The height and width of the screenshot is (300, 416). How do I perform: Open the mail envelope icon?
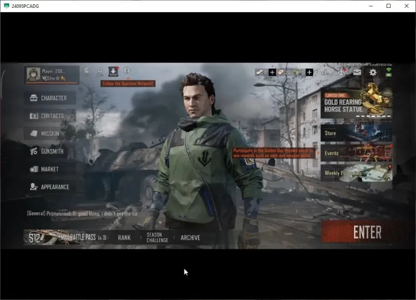(357, 72)
